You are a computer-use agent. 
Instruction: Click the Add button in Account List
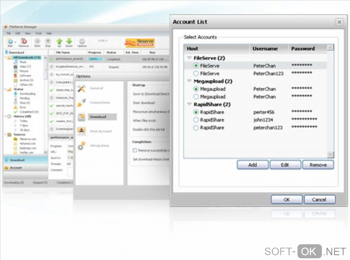(253, 165)
